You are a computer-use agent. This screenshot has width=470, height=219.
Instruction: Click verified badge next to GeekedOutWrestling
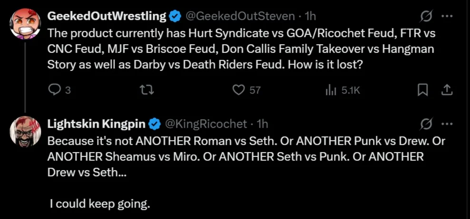(175, 16)
